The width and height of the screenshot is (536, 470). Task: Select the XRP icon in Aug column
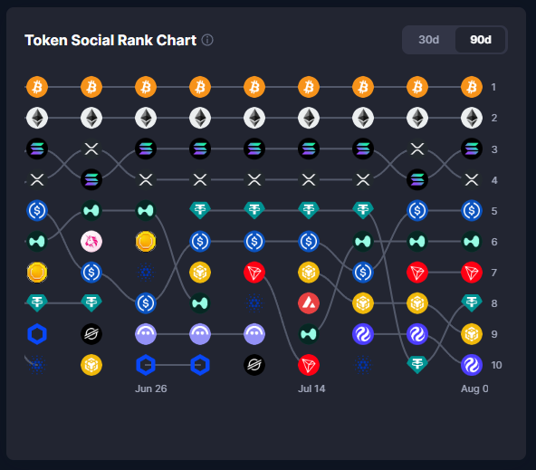tap(472, 179)
